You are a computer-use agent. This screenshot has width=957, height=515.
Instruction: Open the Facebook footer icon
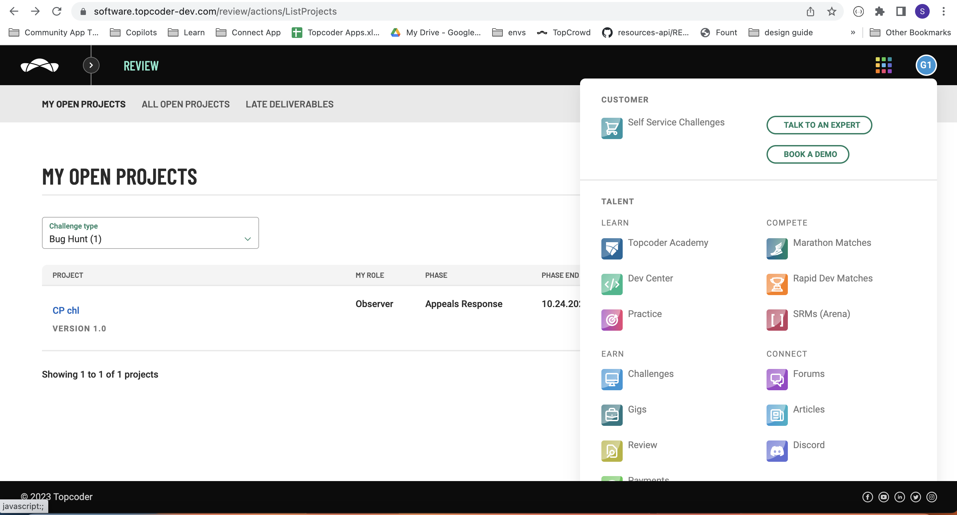(867, 497)
